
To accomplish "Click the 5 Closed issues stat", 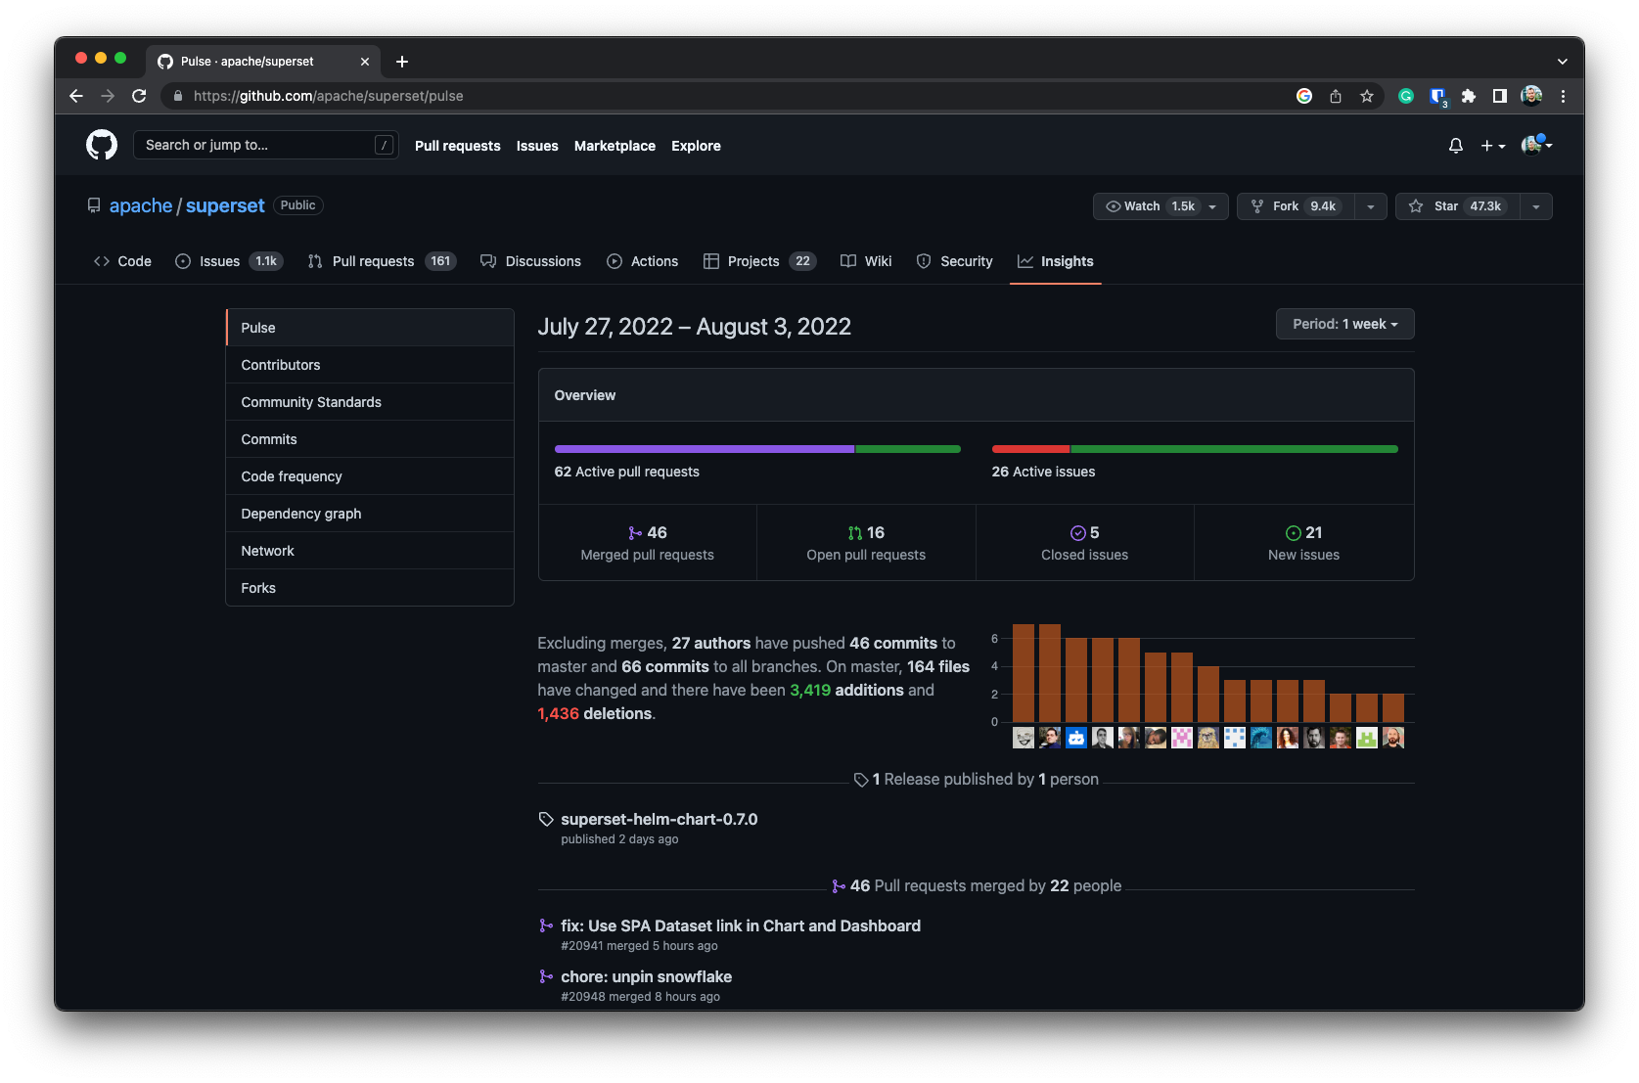I will (1084, 543).
